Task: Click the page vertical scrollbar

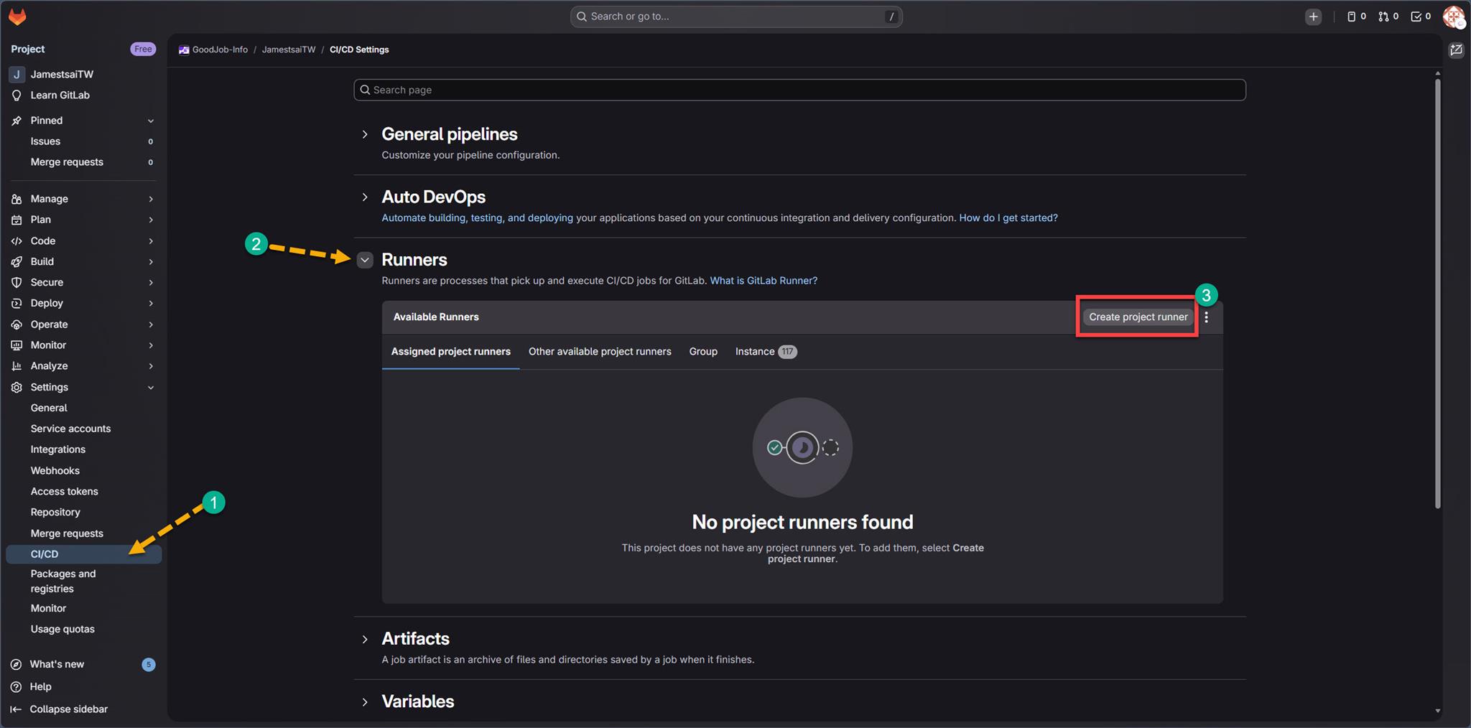Action: coord(1437,287)
